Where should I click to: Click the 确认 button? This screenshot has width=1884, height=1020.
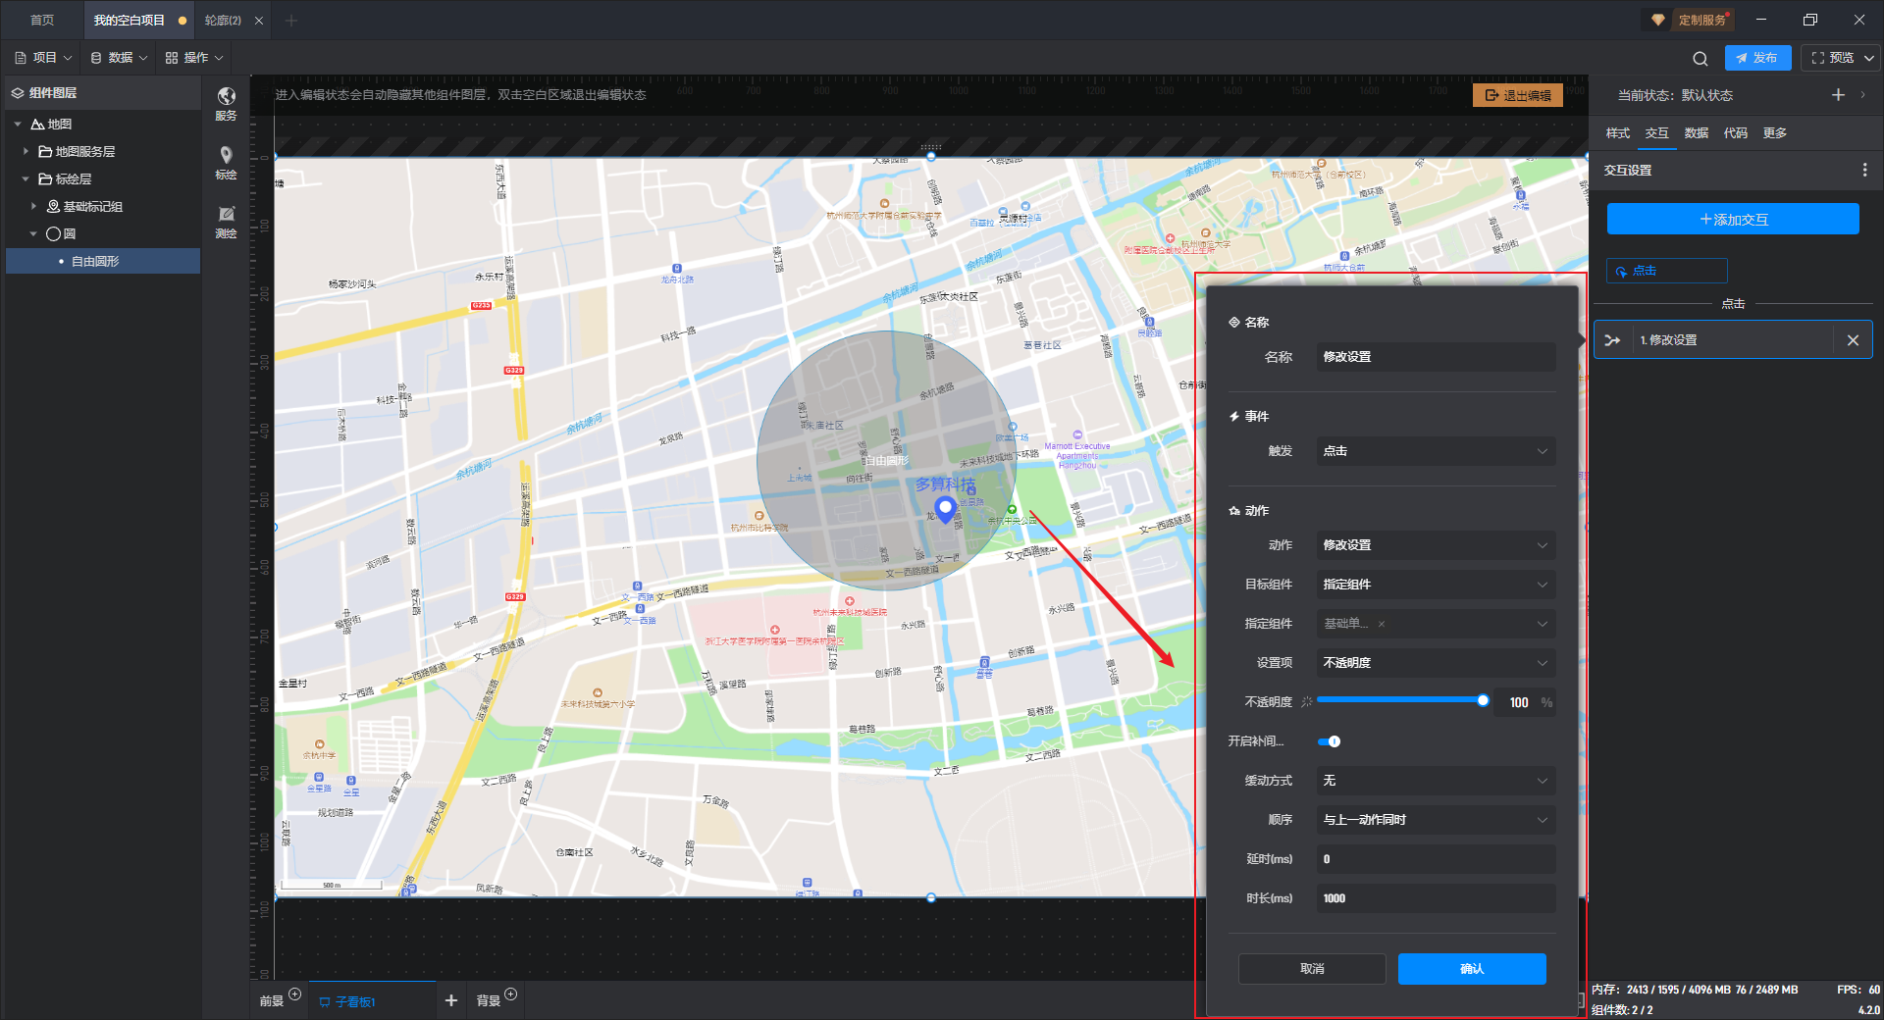(1472, 969)
